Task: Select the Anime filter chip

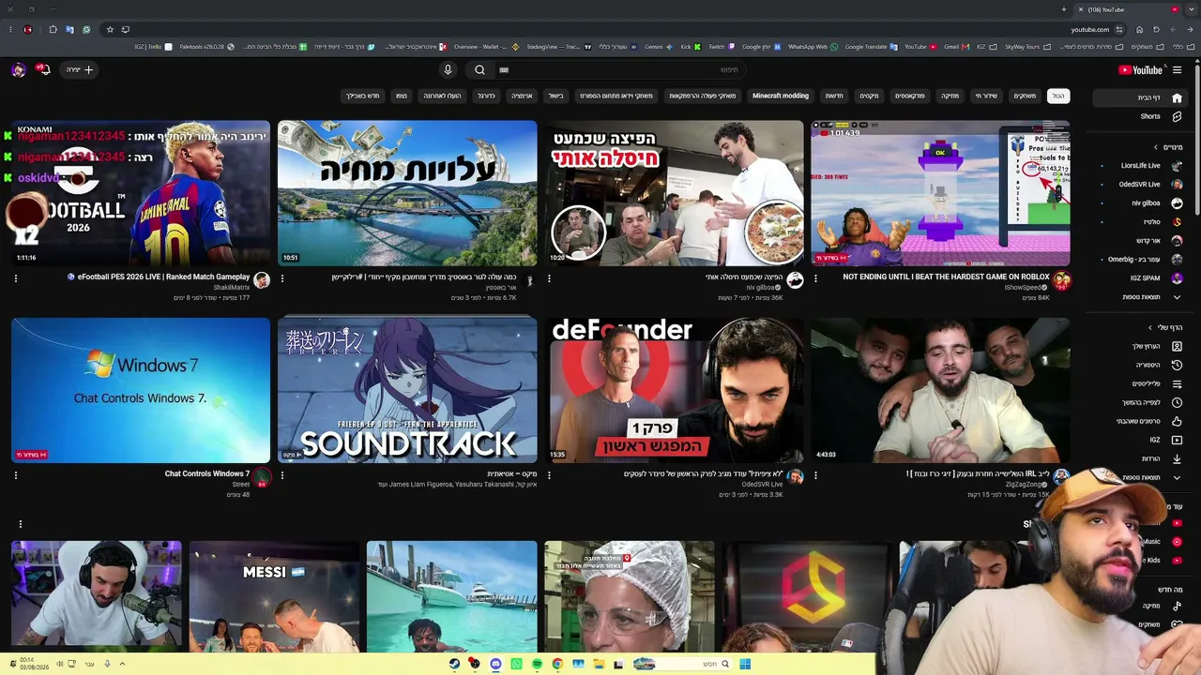Action: point(522,96)
